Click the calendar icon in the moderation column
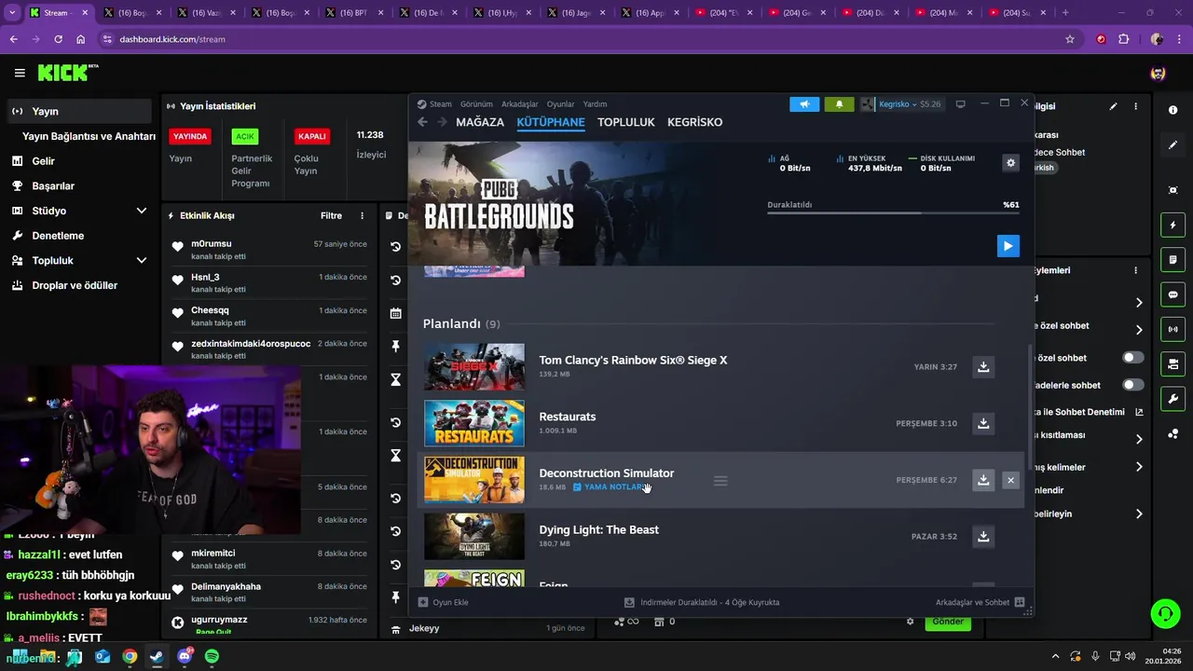The width and height of the screenshot is (1193, 671). point(395,313)
